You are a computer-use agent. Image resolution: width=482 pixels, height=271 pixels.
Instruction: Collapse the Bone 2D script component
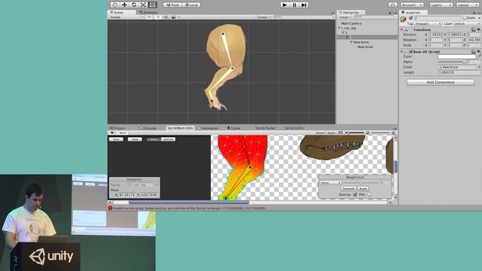[x=401, y=52]
